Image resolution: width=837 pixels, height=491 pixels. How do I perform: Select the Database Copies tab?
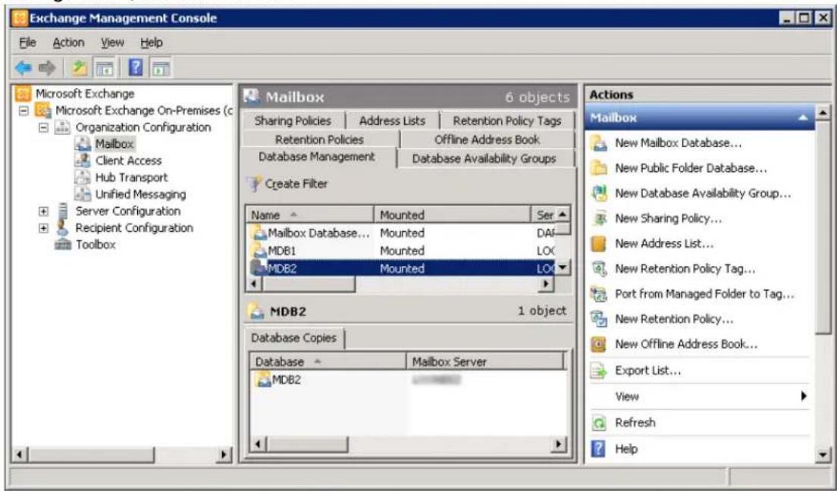294,338
